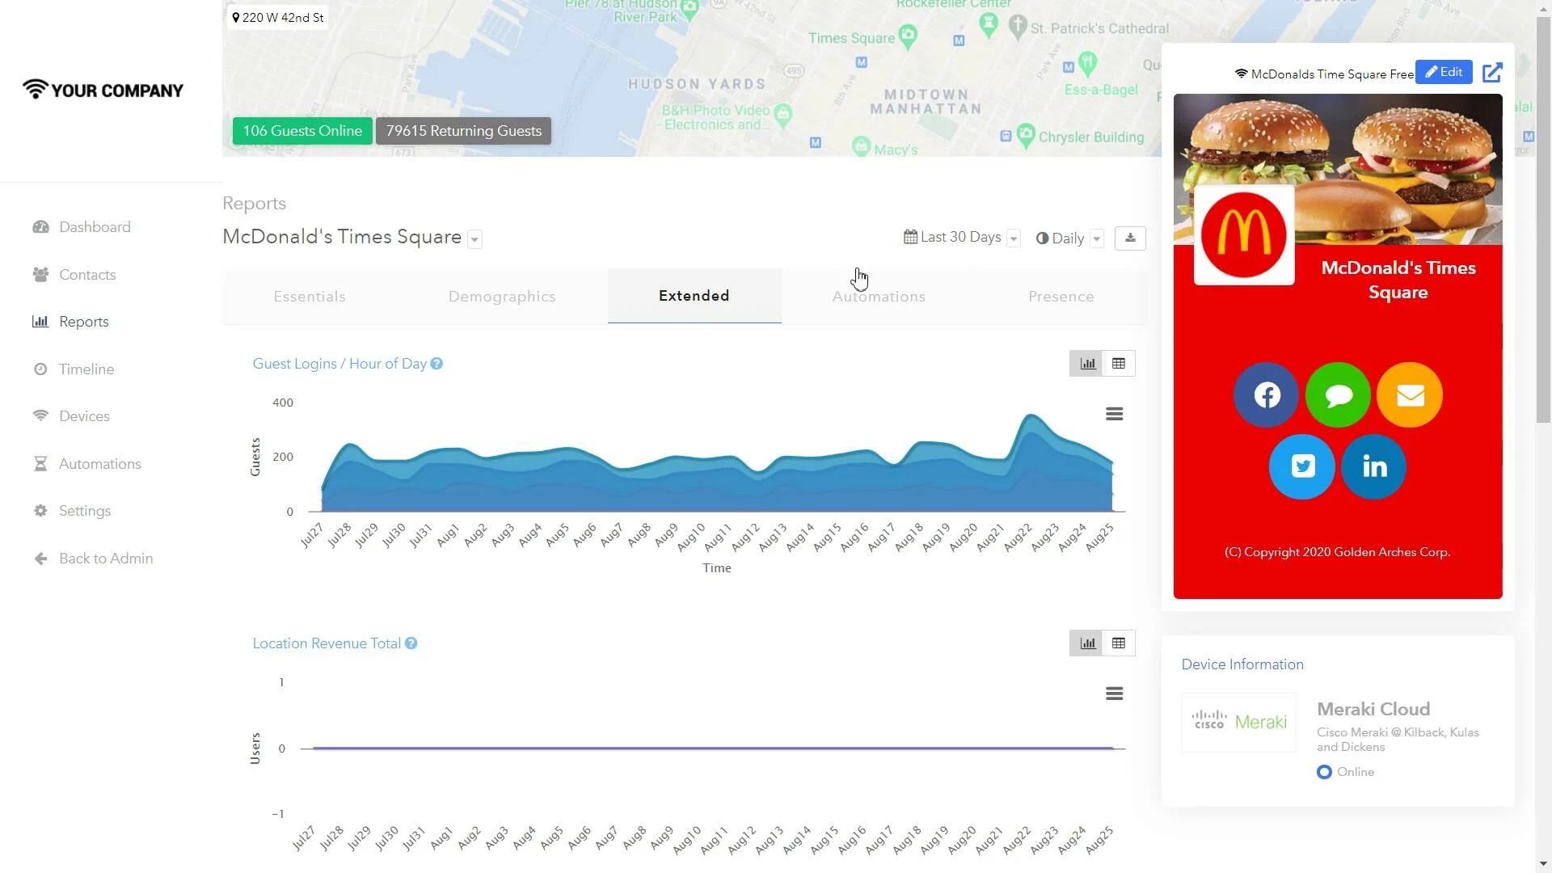Open the Presence report tab

[x=1061, y=296]
